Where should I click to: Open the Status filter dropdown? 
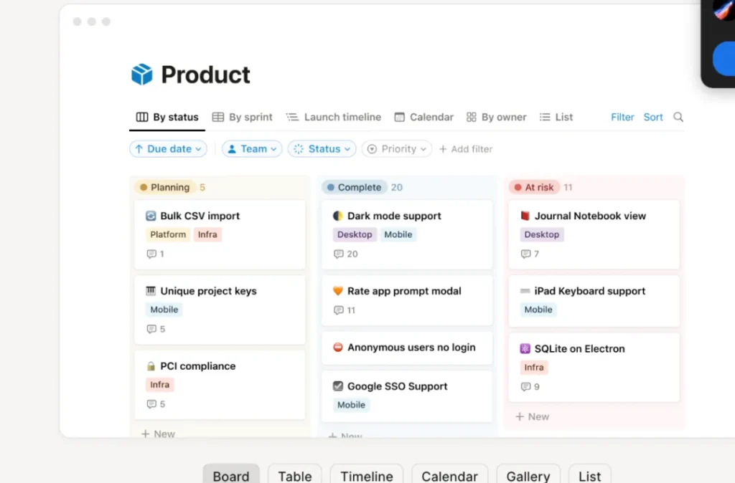point(322,149)
